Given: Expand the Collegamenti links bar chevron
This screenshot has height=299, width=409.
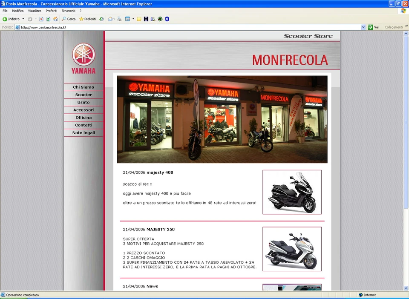Looking at the screenshot, I should tap(406, 26).
